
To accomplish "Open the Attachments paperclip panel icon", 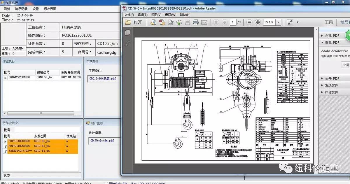I will point(127,43).
